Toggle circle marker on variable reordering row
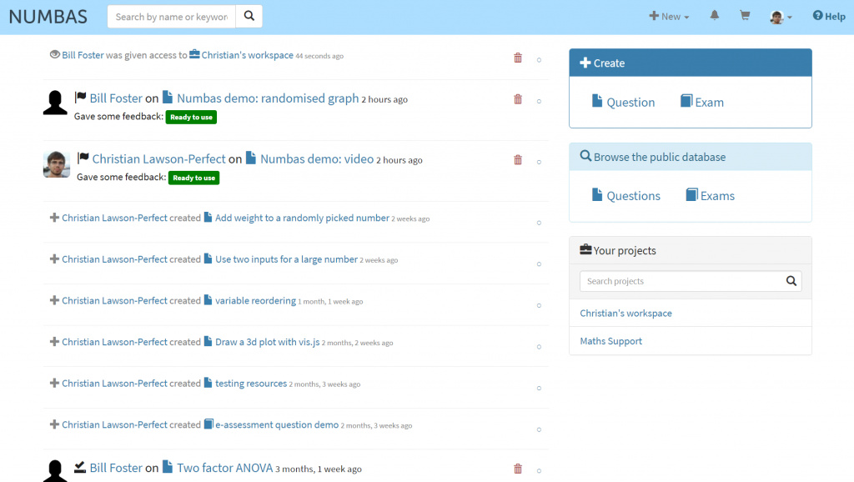This screenshot has width=854, height=482. 539,305
